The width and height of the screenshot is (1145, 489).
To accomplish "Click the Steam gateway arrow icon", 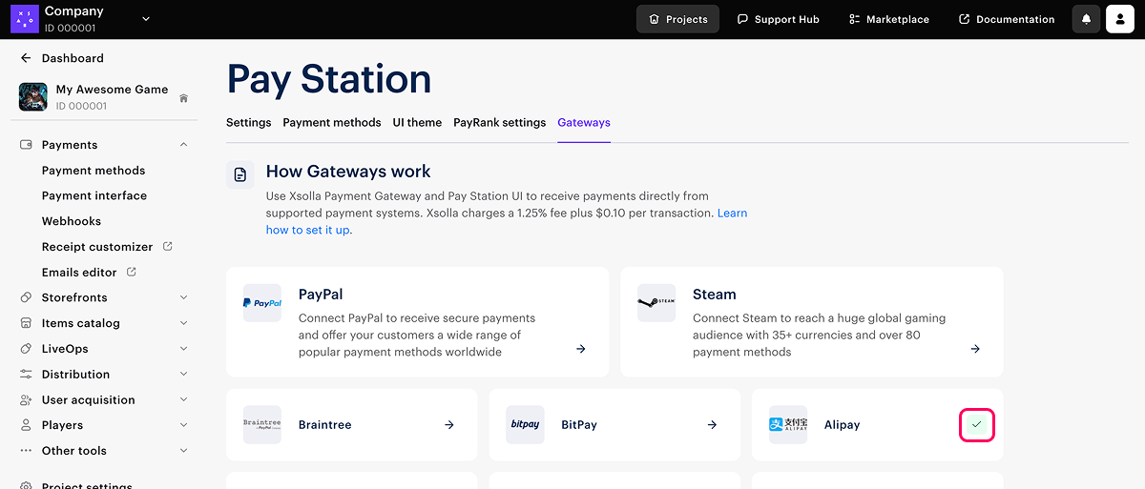I will pyautogui.click(x=975, y=349).
